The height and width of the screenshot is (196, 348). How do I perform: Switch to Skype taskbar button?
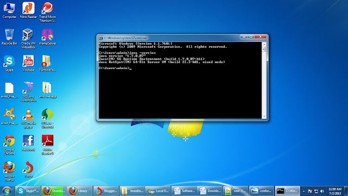[28, 191]
